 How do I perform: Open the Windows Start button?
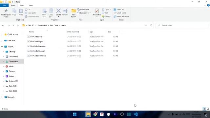(74, 114)
